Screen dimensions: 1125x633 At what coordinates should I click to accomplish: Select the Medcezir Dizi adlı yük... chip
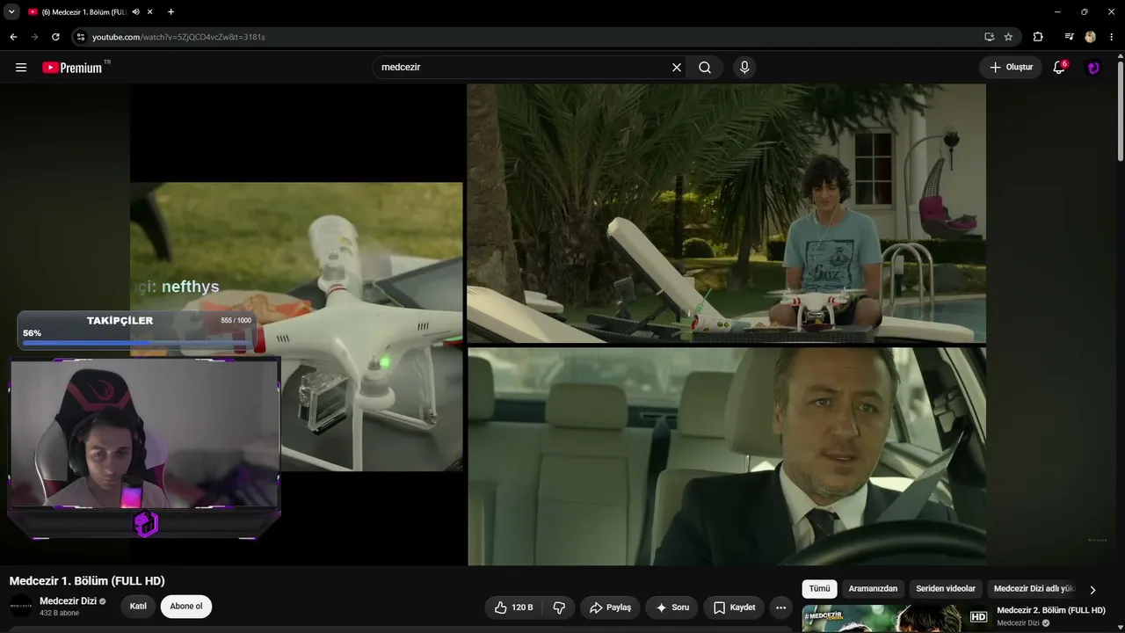pos(1034,589)
